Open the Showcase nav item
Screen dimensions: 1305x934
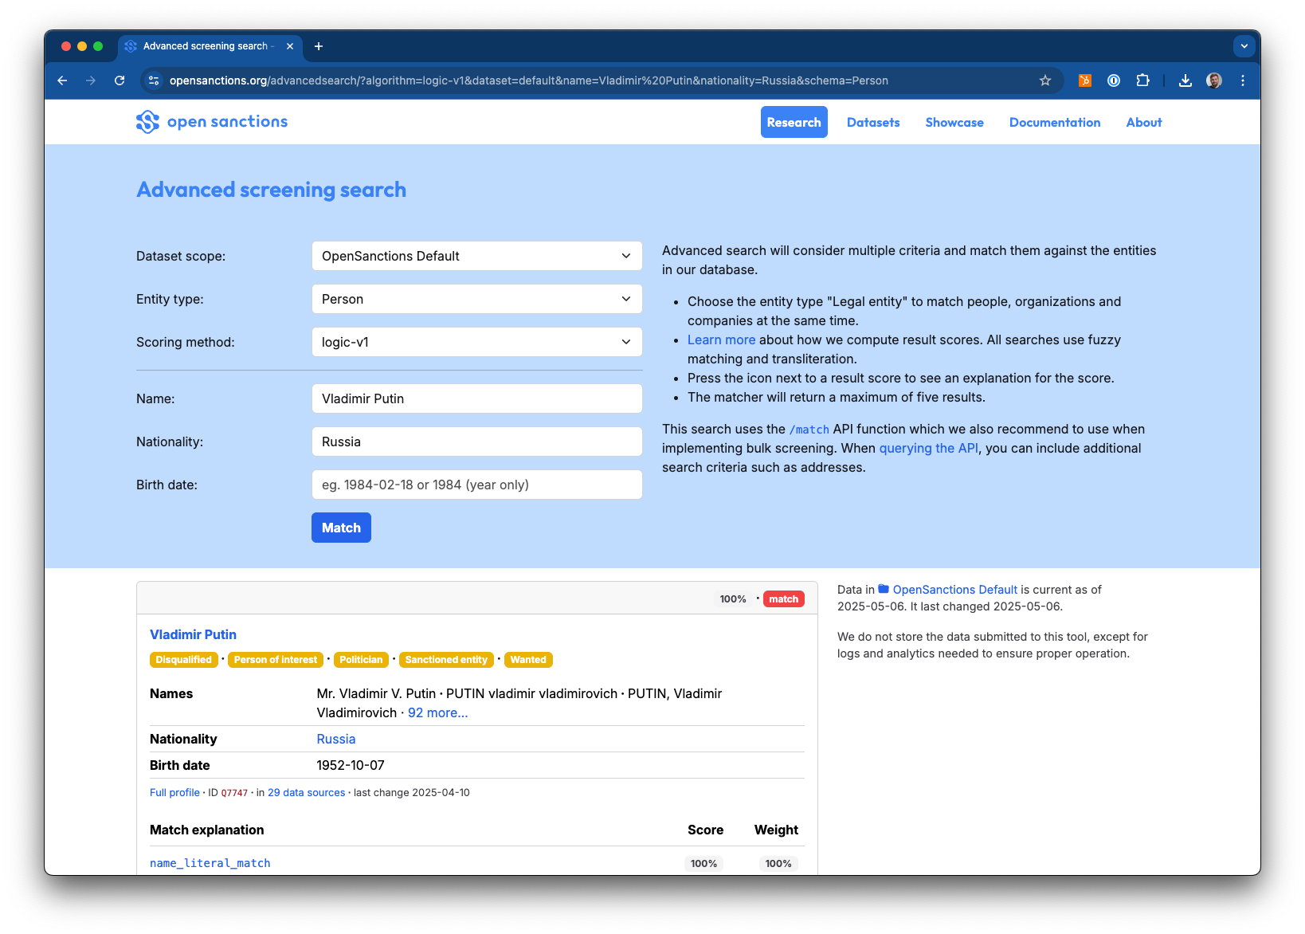coord(954,122)
